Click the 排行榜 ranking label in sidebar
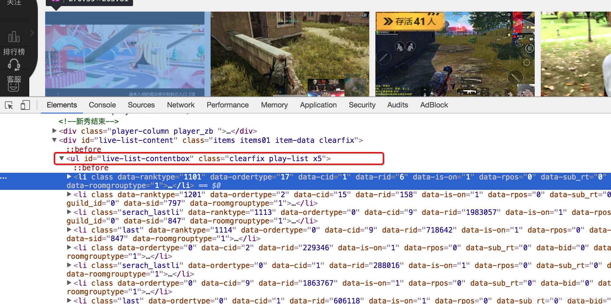 pyautogui.click(x=14, y=52)
